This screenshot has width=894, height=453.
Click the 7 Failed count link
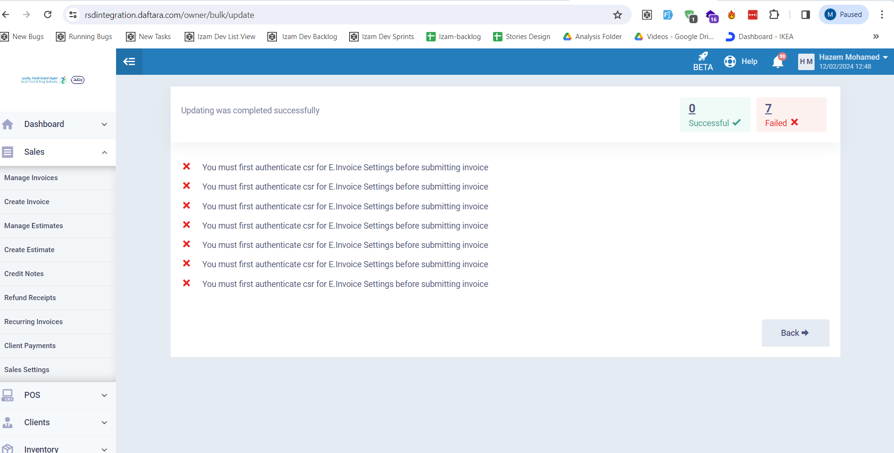coord(768,109)
